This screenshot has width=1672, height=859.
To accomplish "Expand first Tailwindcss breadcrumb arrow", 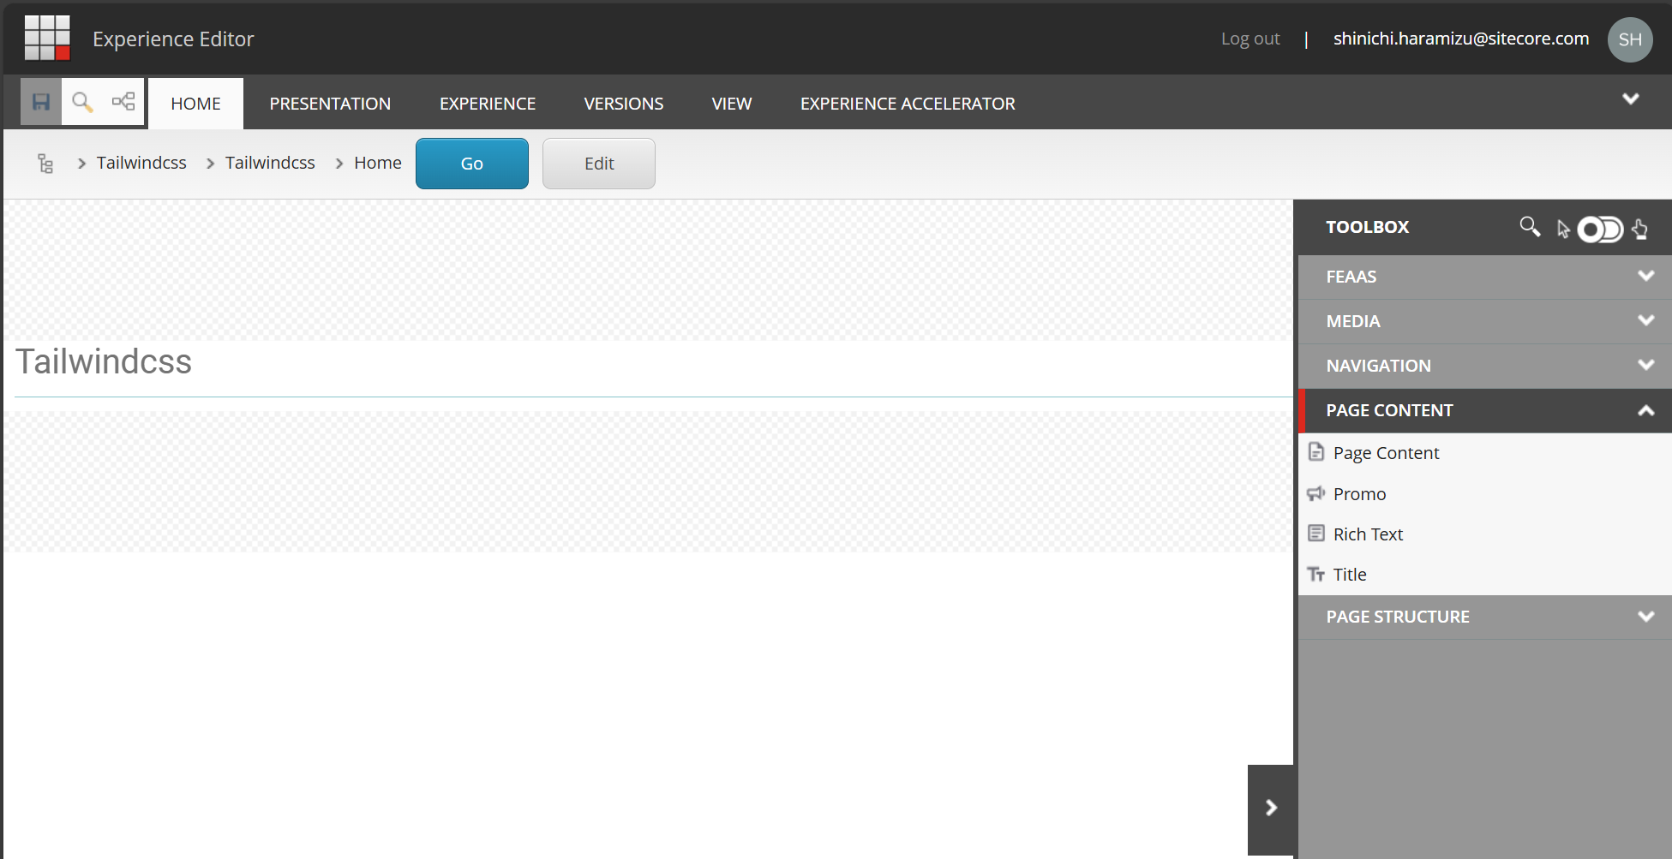I will [82, 163].
